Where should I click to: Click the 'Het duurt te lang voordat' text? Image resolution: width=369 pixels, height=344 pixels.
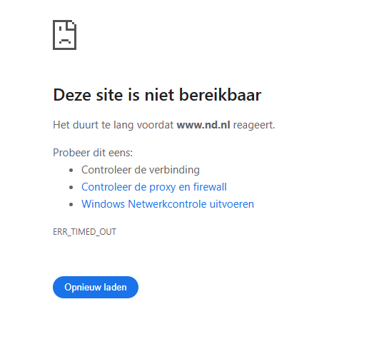[x=113, y=125]
